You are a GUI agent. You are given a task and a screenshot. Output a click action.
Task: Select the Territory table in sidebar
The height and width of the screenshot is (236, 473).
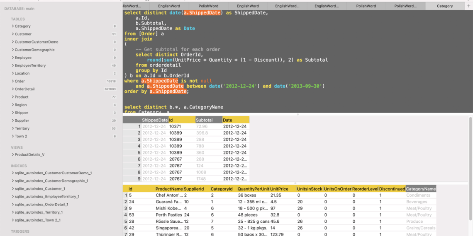tap(23, 128)
